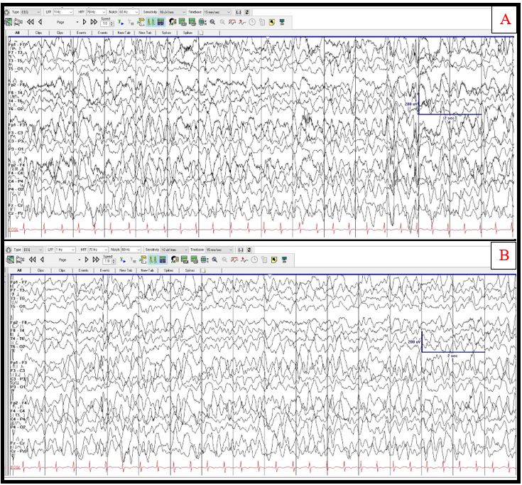Click fast rewind double-arrow in panel A toolbar
The width and height of the screenshot is (522, 485).
point(31,22)
